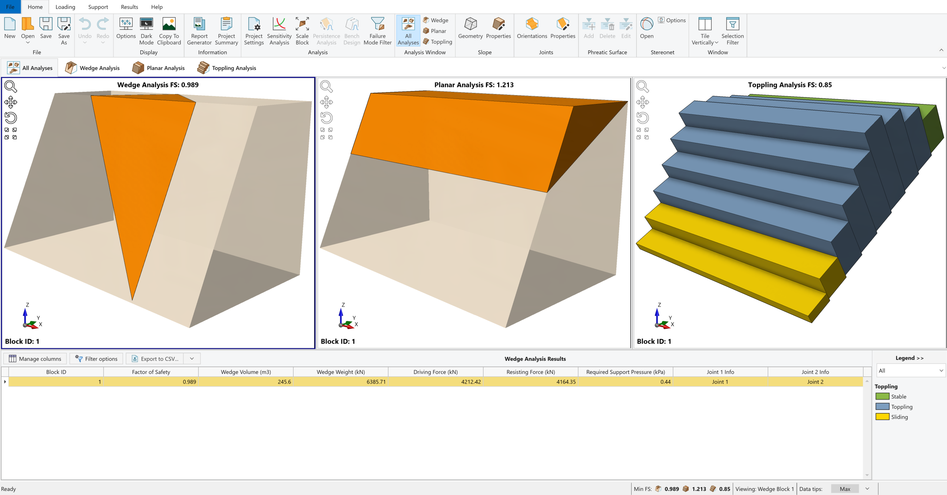This screenshot has width=947, height=495.
Task: Collapse the ribbon with chevron
Action: tap(941, 50)
